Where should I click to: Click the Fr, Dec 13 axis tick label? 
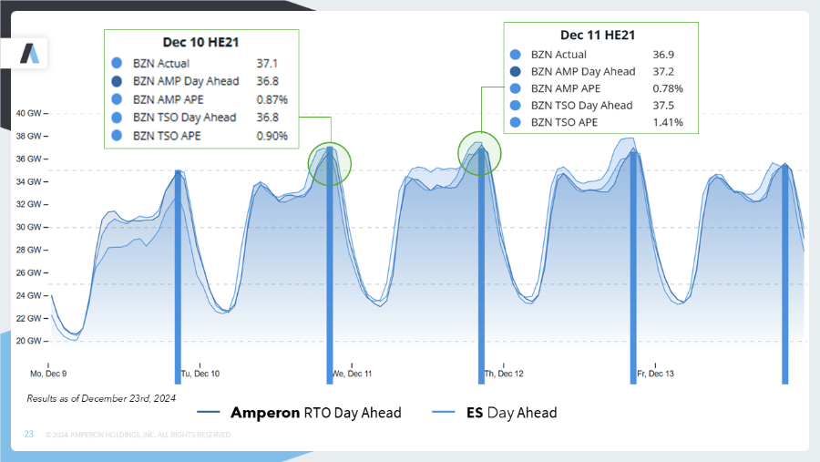tap(655, 374)
